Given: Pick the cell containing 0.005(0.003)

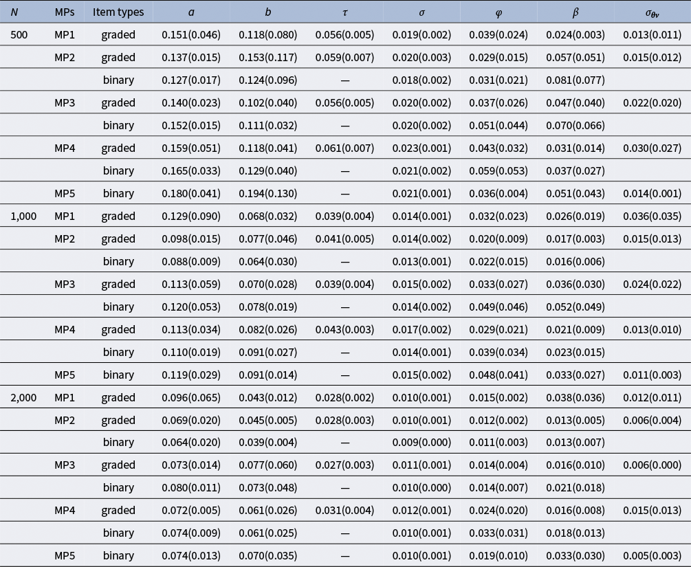Looking at the screenshot, I should click(652, 557).
